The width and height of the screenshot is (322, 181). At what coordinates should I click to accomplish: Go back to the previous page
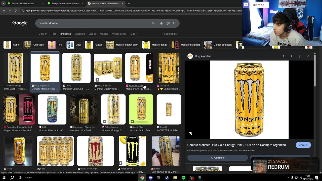[x=4, y=11]
